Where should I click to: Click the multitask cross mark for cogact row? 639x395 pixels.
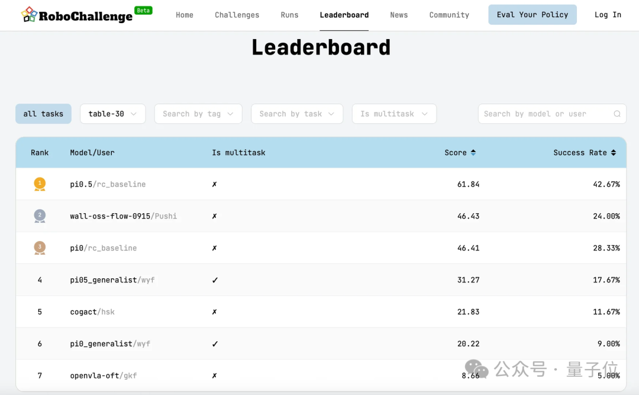(214, 311)
